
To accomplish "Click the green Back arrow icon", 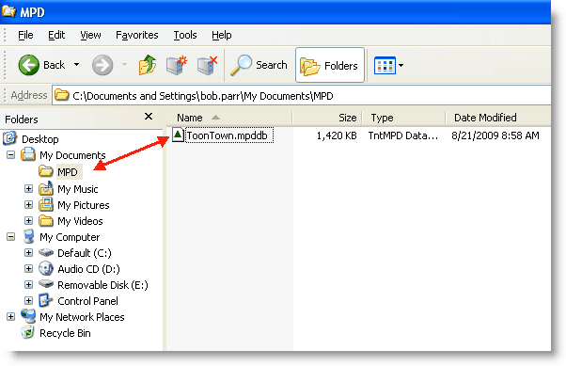I will pos(29,65).
